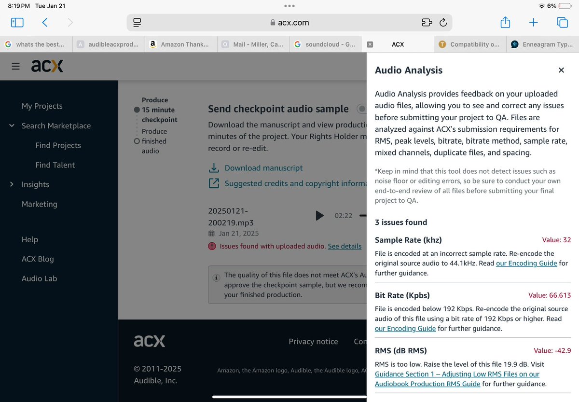The width and height of the screenshot is (579, 402).
Task: Tap the acx.com address field
Action: (289, 23)
